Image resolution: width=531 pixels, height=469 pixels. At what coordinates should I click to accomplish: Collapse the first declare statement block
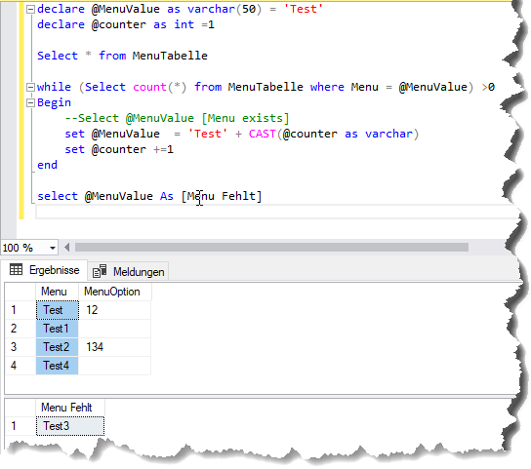click(x=30, y=9)
